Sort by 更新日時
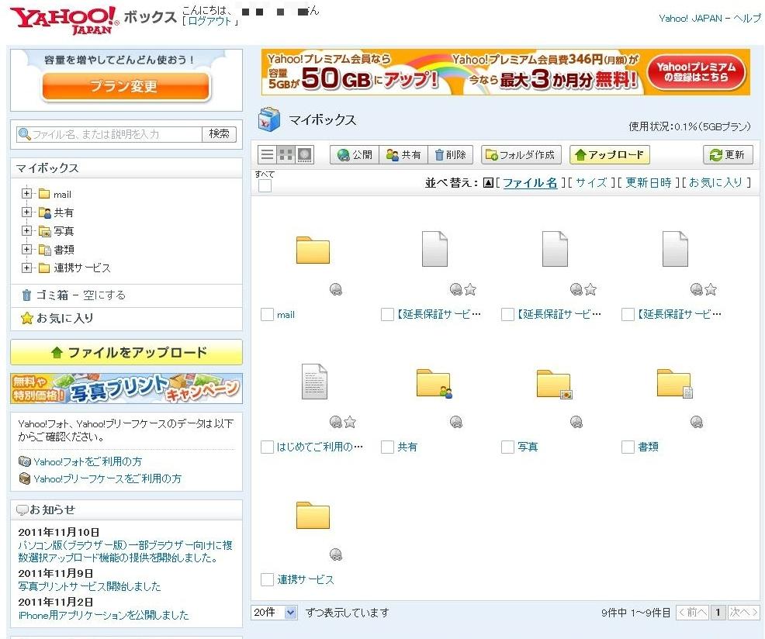Image resolution: width=765 pixels, height=639 pixels. click(649, 183)
